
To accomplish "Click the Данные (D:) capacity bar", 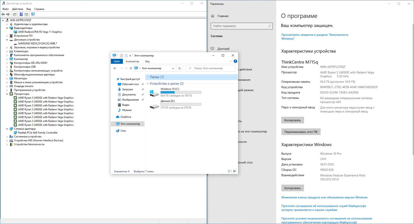I will pos(180,104).
